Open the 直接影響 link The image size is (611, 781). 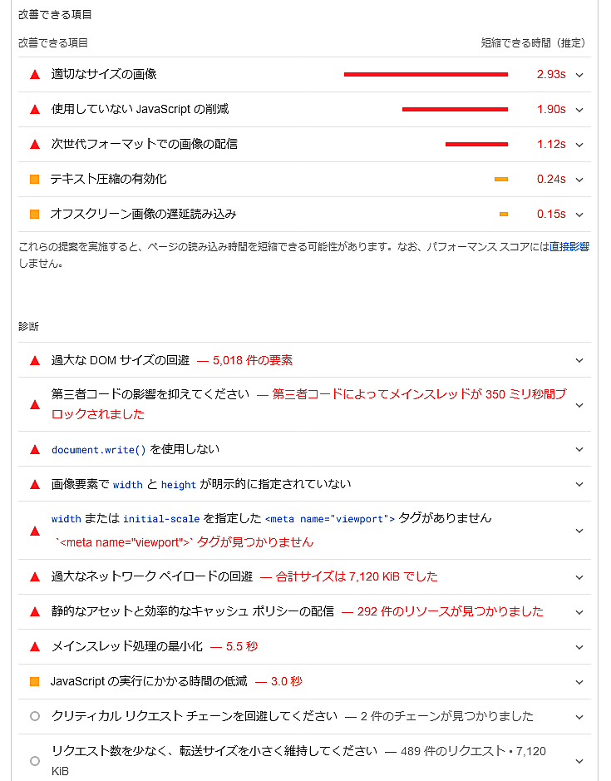click(x=569, y=247)
